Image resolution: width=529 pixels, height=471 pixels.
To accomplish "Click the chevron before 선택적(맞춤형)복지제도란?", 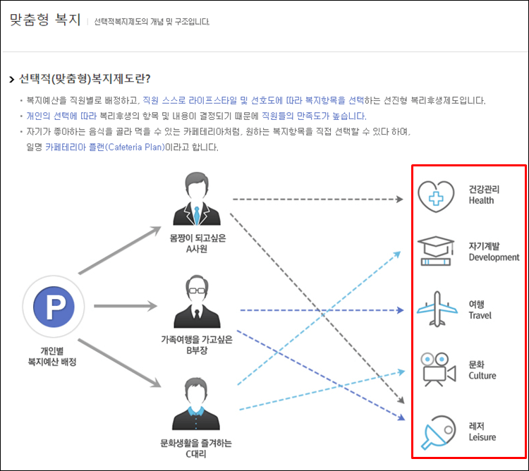I will coord(12,80).
